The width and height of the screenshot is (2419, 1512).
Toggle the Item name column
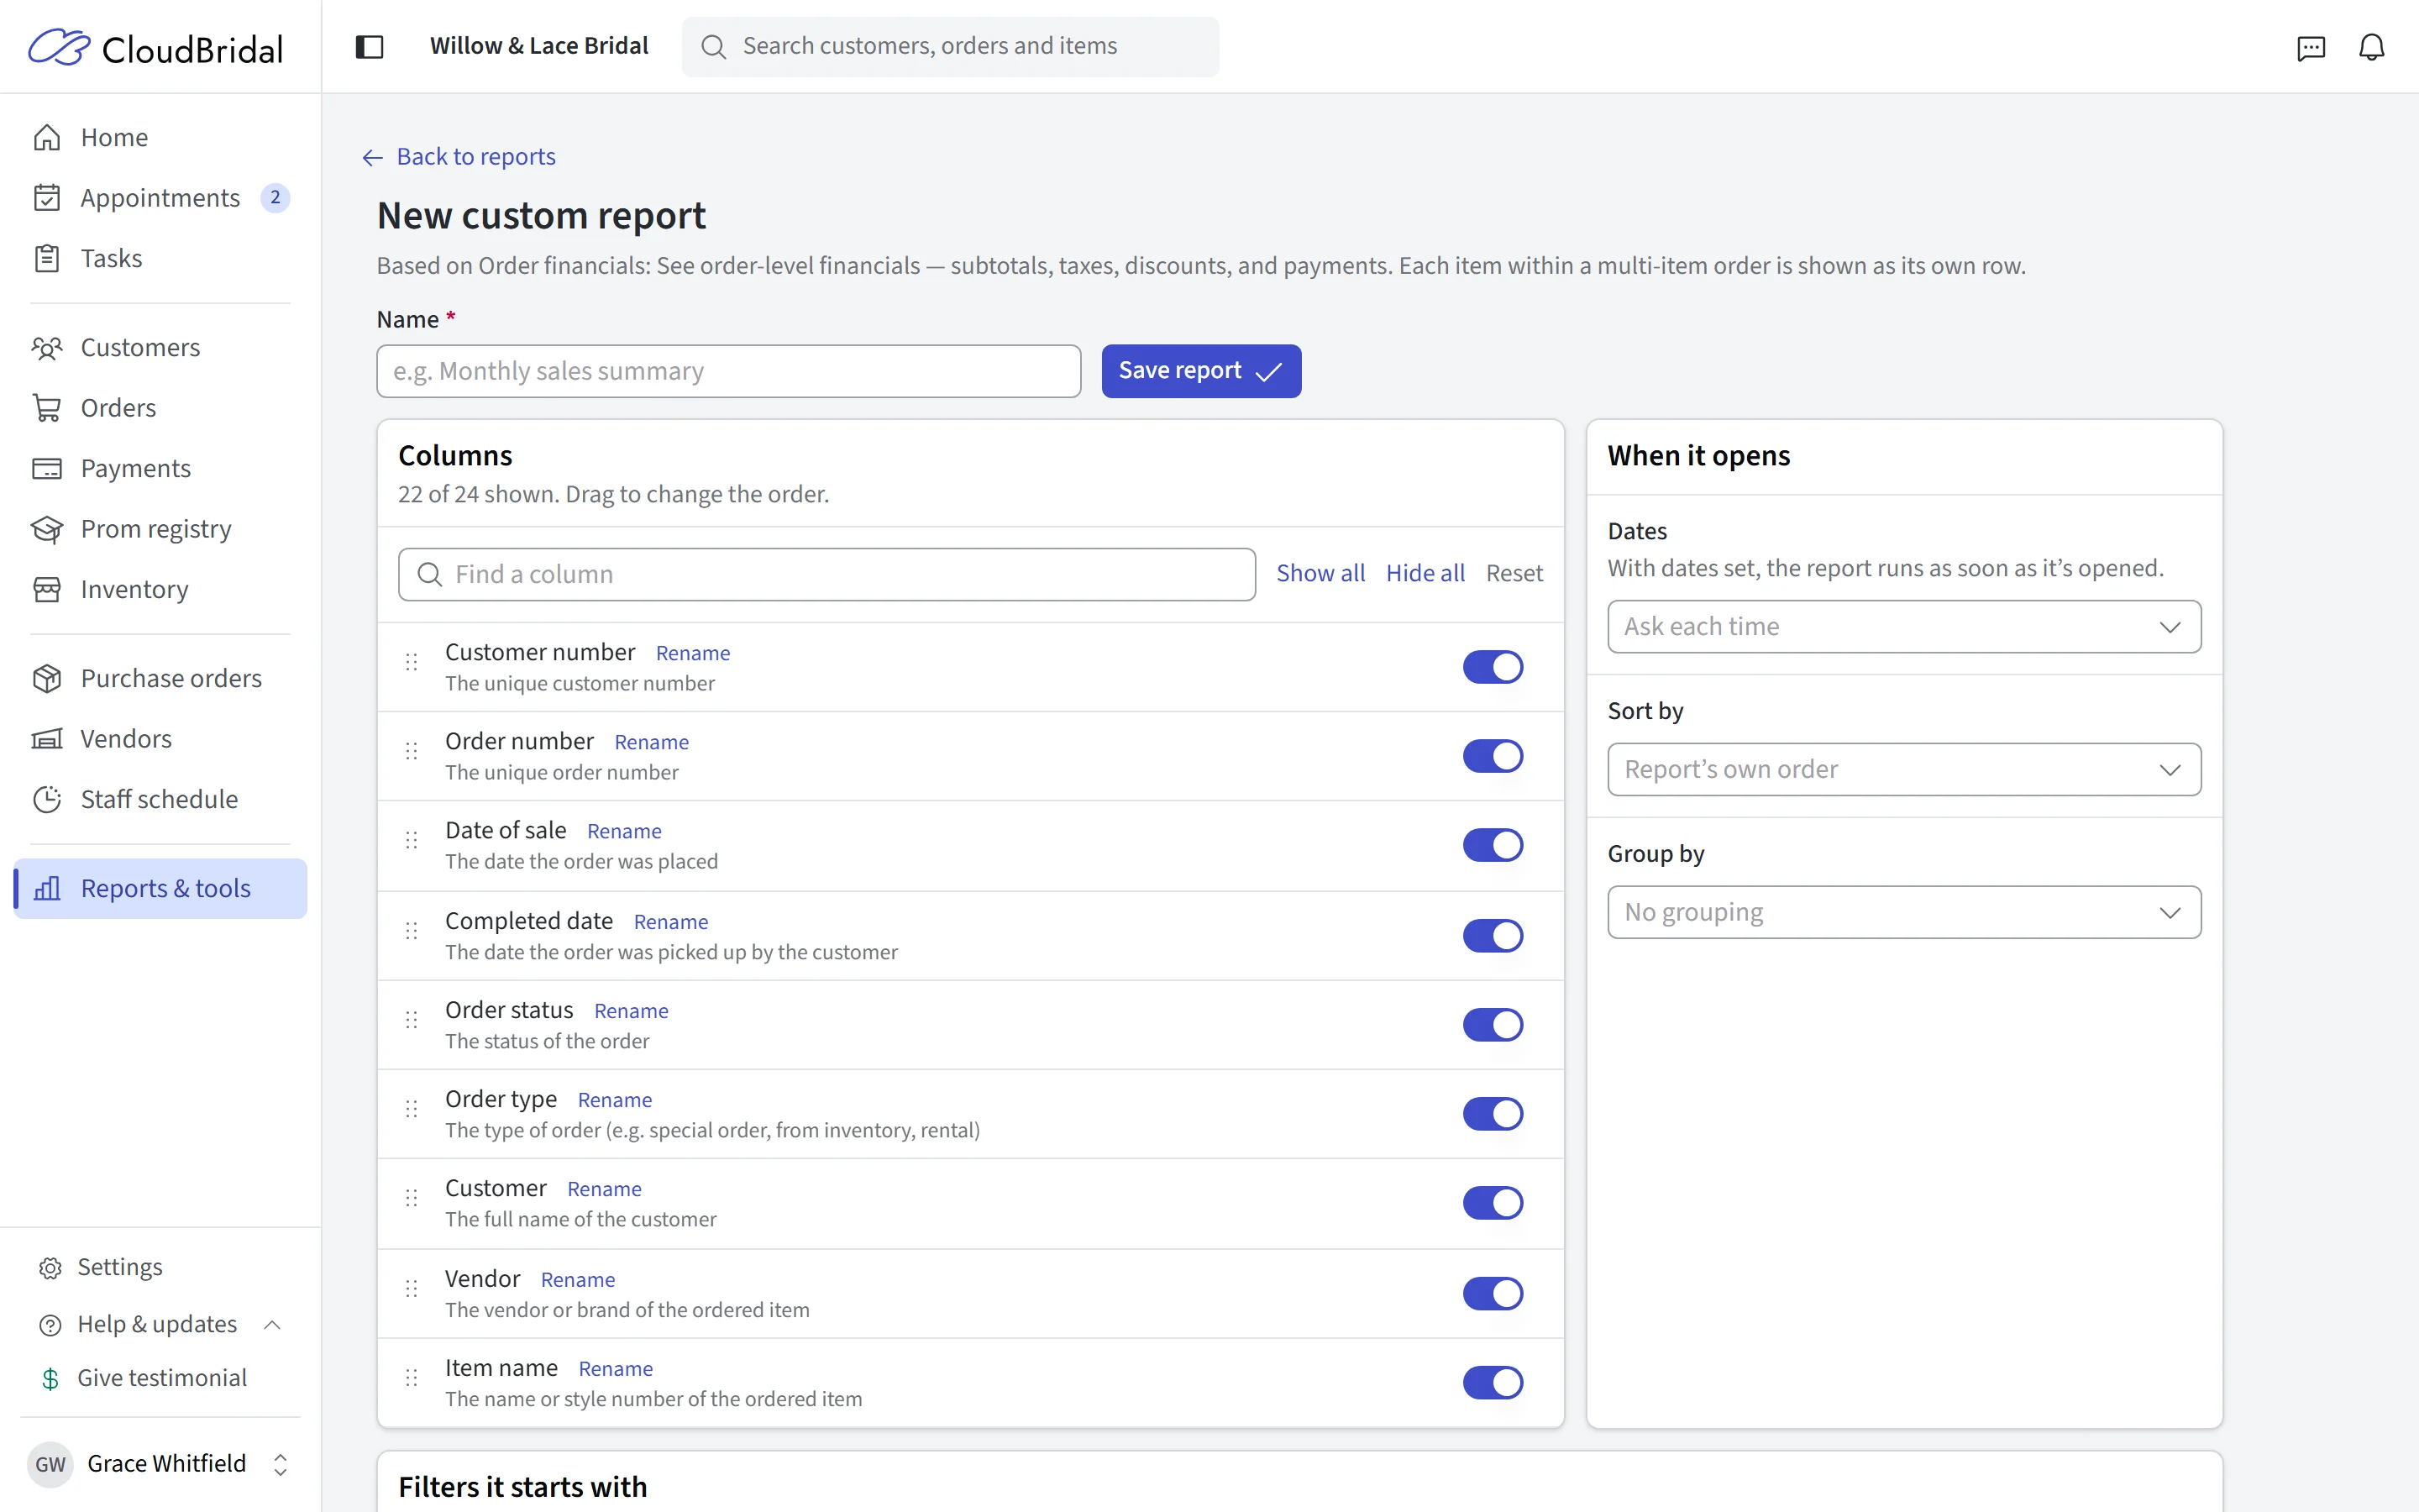point(1493,1383)
